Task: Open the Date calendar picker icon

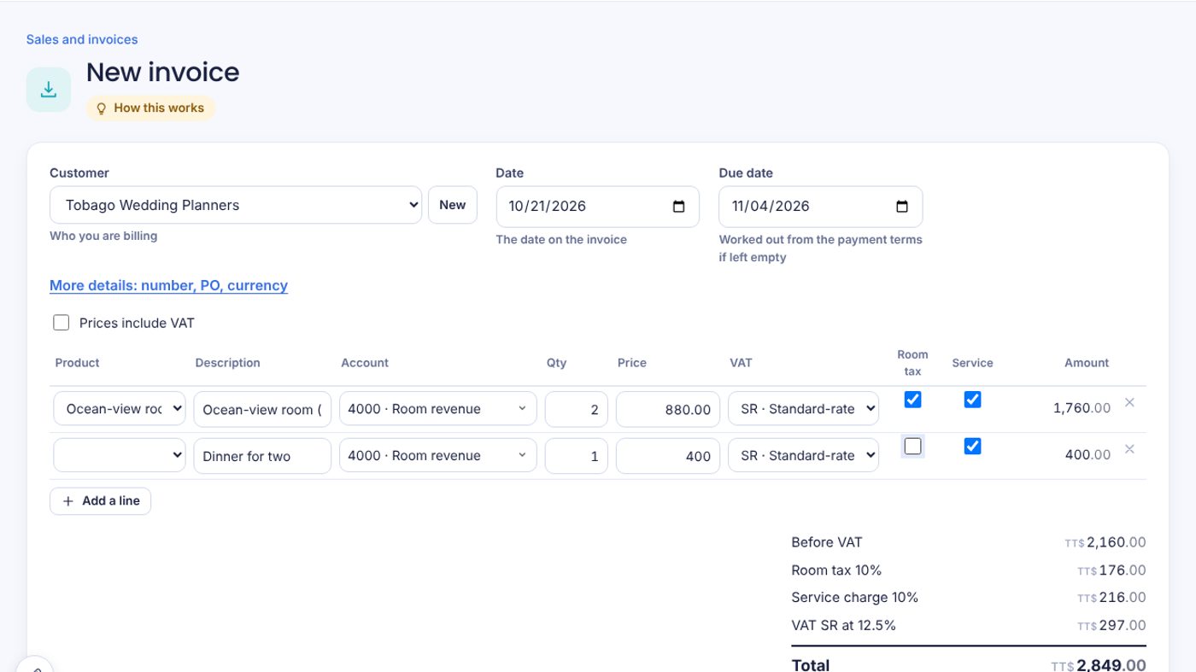Action: (x=679, y=207)
